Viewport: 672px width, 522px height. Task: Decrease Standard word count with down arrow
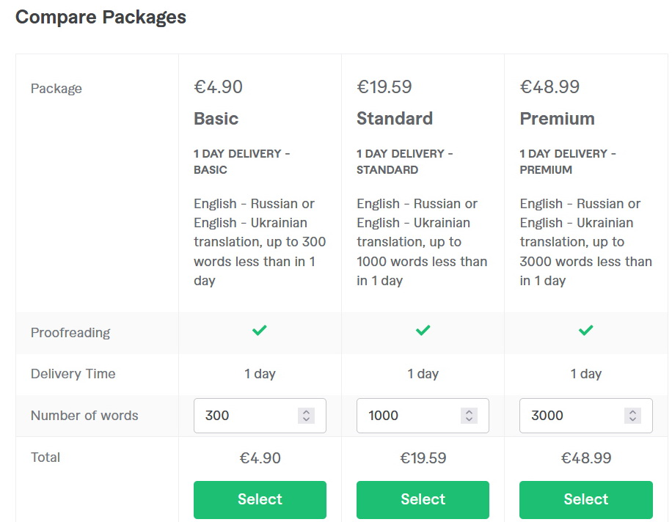point(469,419)
